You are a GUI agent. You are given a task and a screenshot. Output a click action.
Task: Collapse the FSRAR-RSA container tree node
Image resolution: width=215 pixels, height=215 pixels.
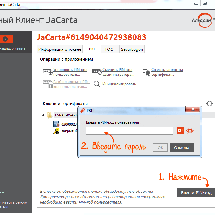43,115
